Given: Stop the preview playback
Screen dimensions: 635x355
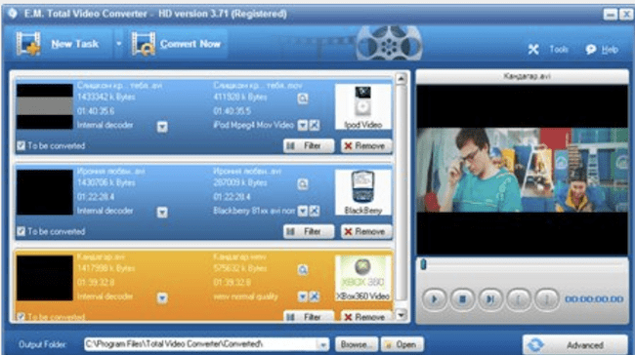Looking at the screenshot, I should click(462, 299).
